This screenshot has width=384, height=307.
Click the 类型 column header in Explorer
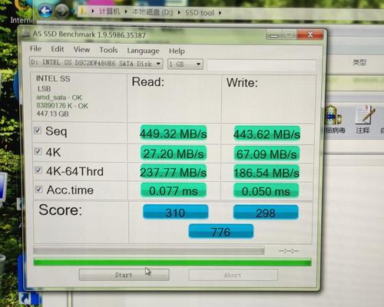point(359,62)
